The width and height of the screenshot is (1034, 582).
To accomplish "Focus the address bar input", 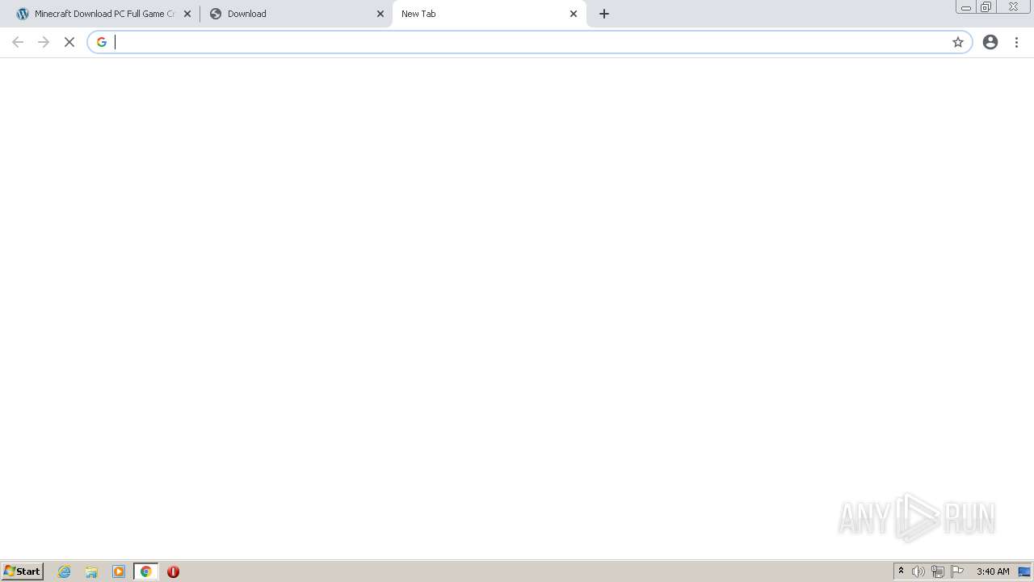I will [529, 42].
